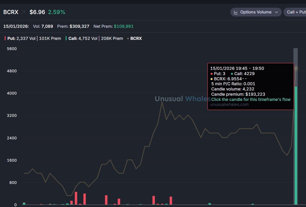Click the tooltip '5 min P/C Ratio: 0.001'
Viewport: 306px width, 207px height.
(233, 84)
